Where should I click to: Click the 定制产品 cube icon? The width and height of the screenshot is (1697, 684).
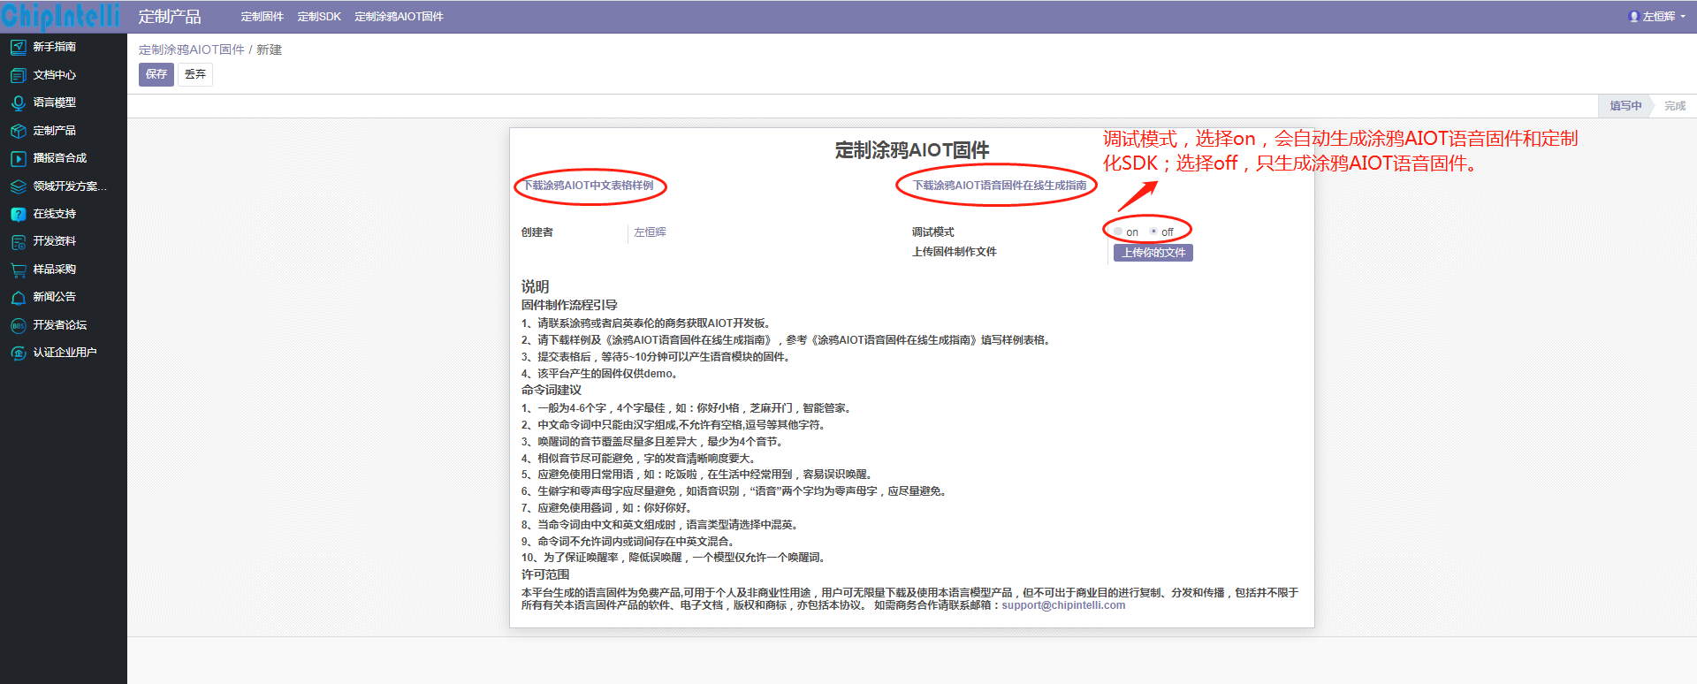18,131
